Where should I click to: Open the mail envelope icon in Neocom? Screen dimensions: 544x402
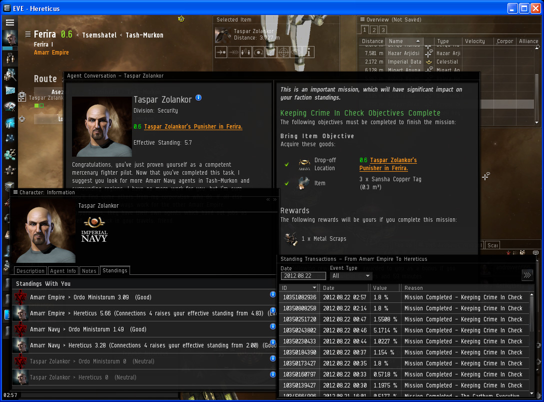pyautogui.click(x=9, y=91)
